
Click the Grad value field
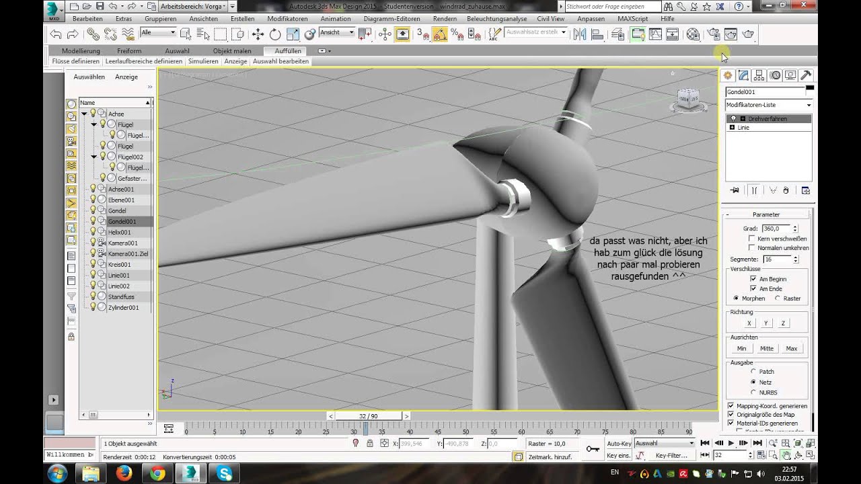pyautogui.click(x=776, y=229)
